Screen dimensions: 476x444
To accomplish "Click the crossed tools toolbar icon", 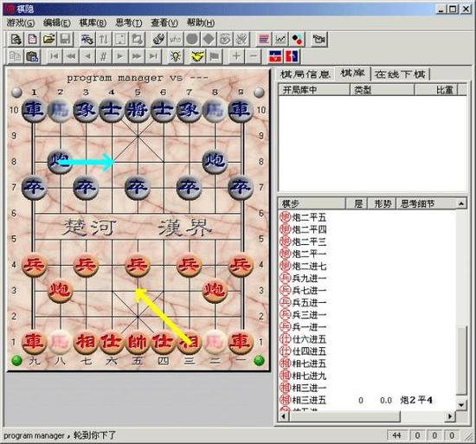I will 242,39.
